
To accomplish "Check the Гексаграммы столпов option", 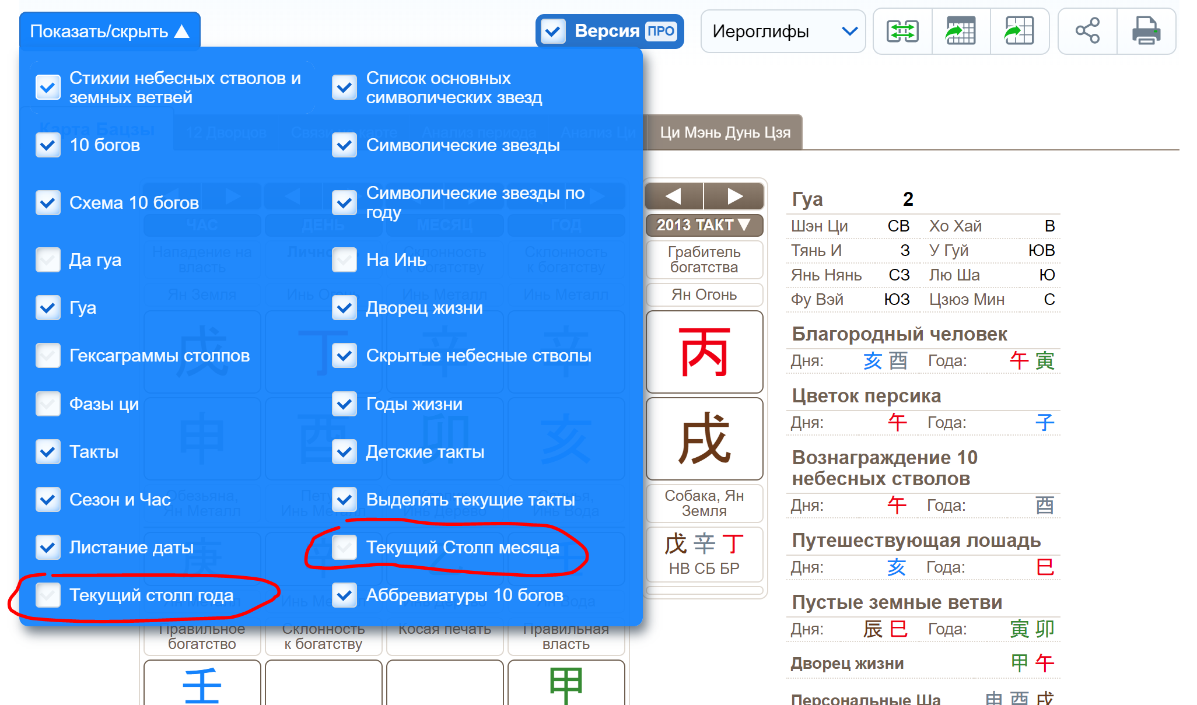I will click(x=48, y=356).
